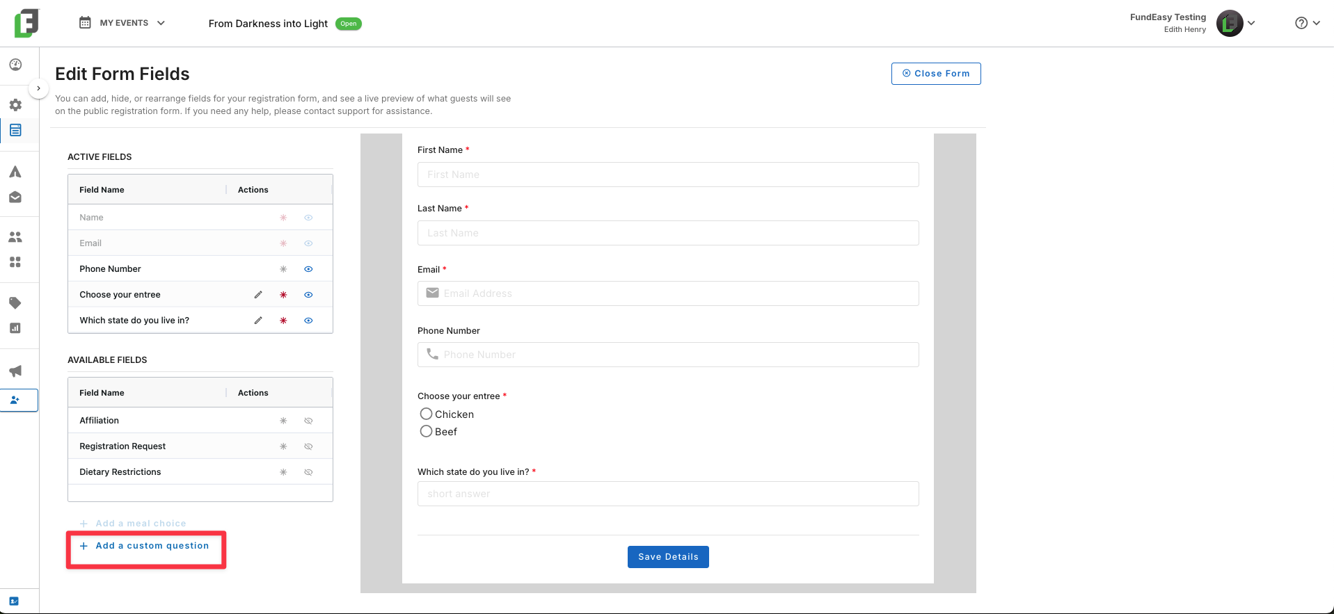Open the envelope messages sidebar icon
The image size is (1334, 614).
15,197
